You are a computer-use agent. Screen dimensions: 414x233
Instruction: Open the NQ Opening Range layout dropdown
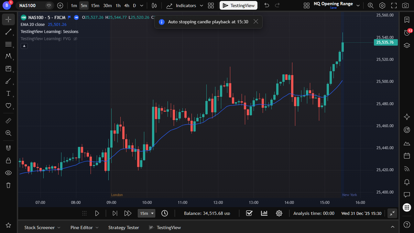[x=358, y=6]
